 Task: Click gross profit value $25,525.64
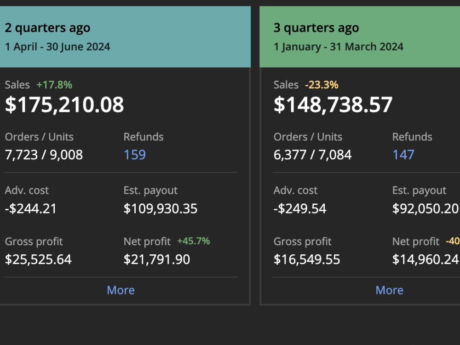pyautogui.click(x=38, y=259)
